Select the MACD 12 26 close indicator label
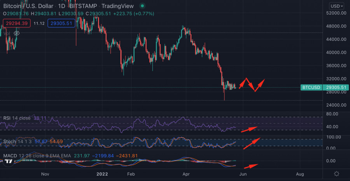350x181 pixels. point(37,156)
